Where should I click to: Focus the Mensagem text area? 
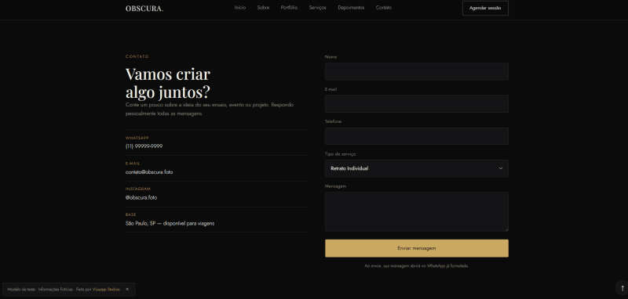(417, 211)
